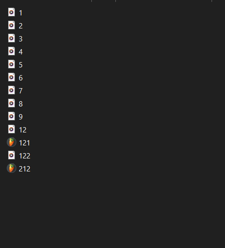The height and width of the screenshot is (248, 225).
Task: Click the media file icon for file 1
Action: (12, 12)
